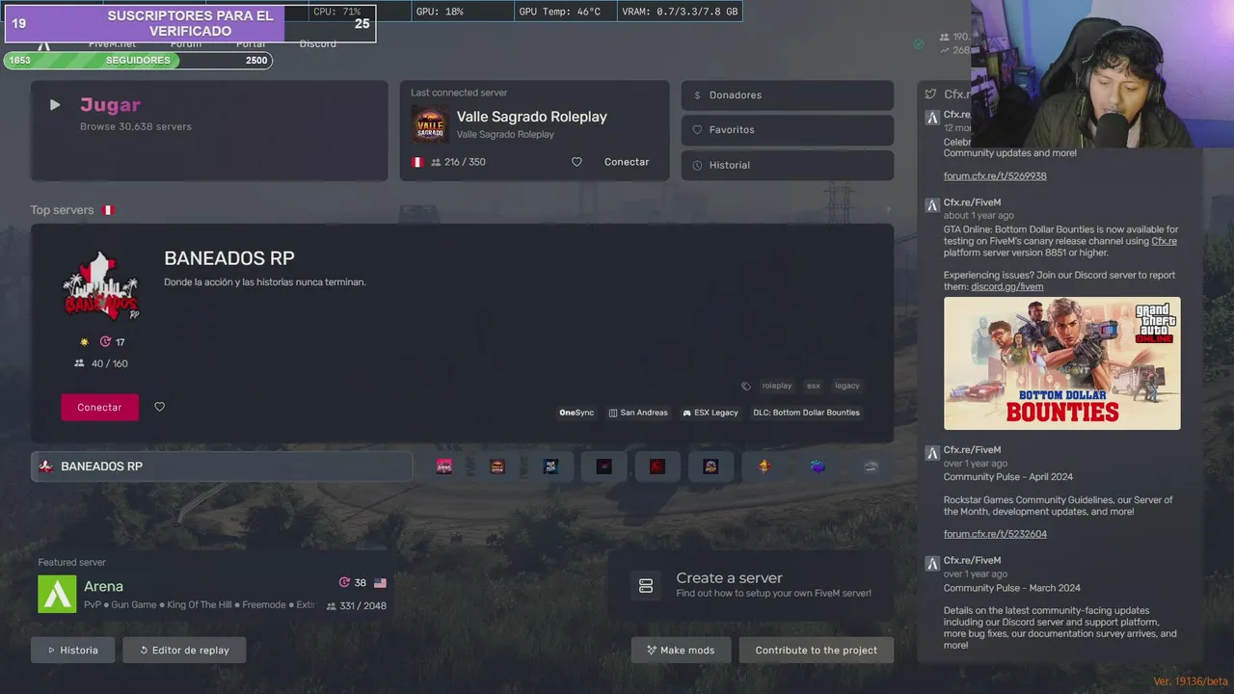The image size is (1234, 694).
Task: Click players icon beside 40 / 160
Action: 79,363
